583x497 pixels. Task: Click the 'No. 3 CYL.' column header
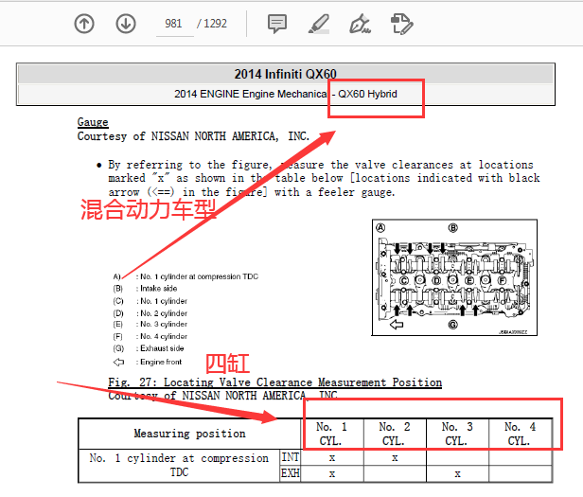point(457,434)
